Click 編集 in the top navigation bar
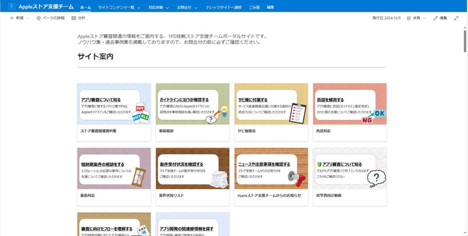Screen dimensions: 468x236 tap(271, 7)
